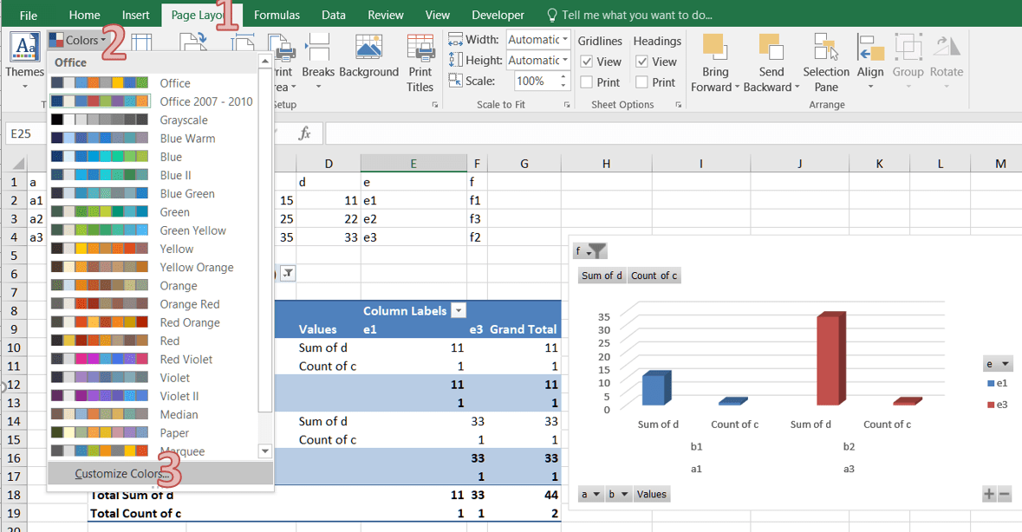Open Print Titles settings
Viewport: 1022px width, 532px height.
[420, 61]
